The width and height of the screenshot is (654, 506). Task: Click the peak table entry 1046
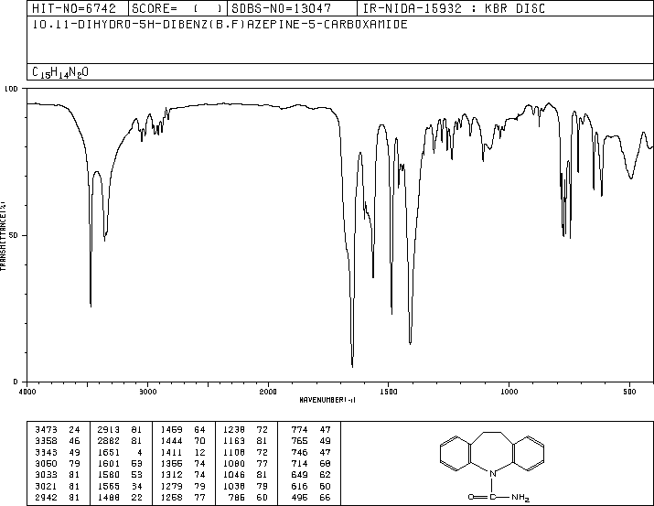[234, 475]
